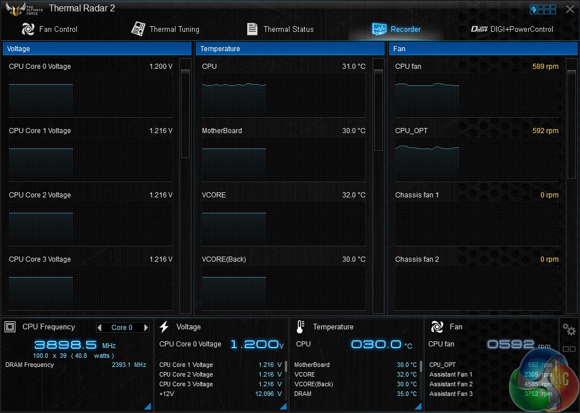Select next core with right arrow

click(x=146, y=327)
